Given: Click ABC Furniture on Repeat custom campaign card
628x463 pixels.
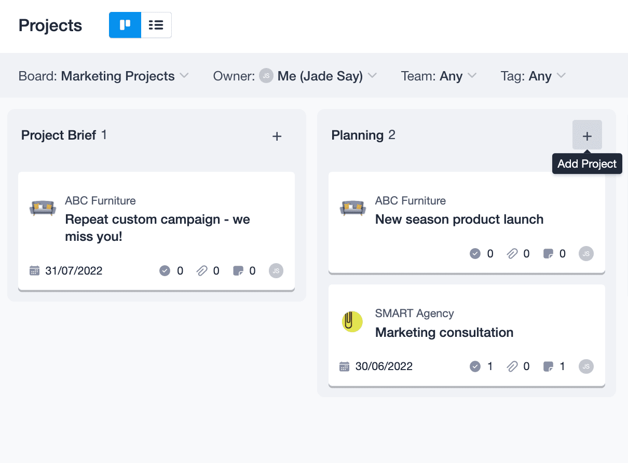Looking at the screenshot, I should (100, 200).
